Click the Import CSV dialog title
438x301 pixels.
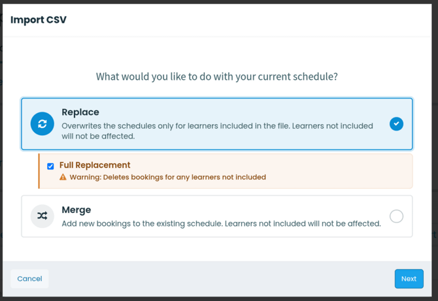click(x=39, y=20)
